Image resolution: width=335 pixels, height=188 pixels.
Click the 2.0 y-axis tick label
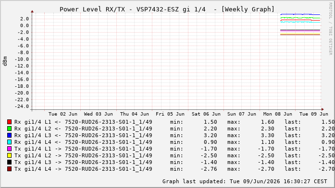(25, 19)
